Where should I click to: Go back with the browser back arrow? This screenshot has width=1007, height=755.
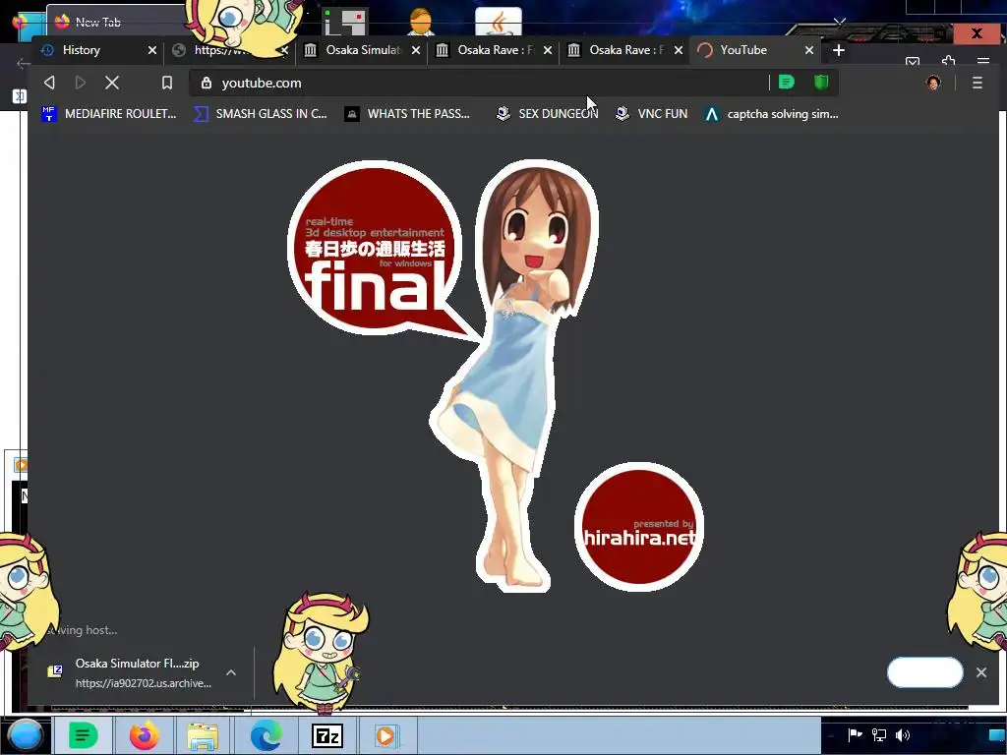[x=49, y=83]
